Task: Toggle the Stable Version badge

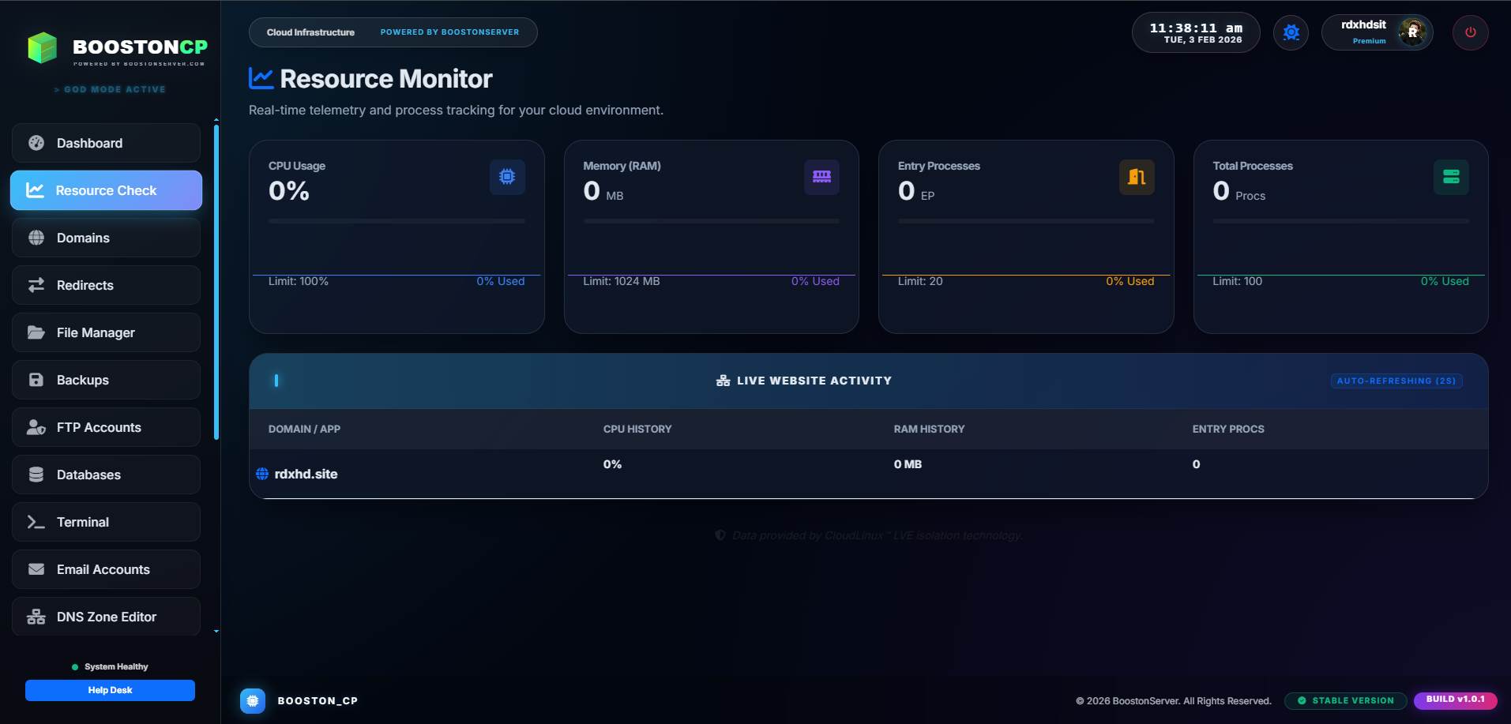Action: point(1345,700)
